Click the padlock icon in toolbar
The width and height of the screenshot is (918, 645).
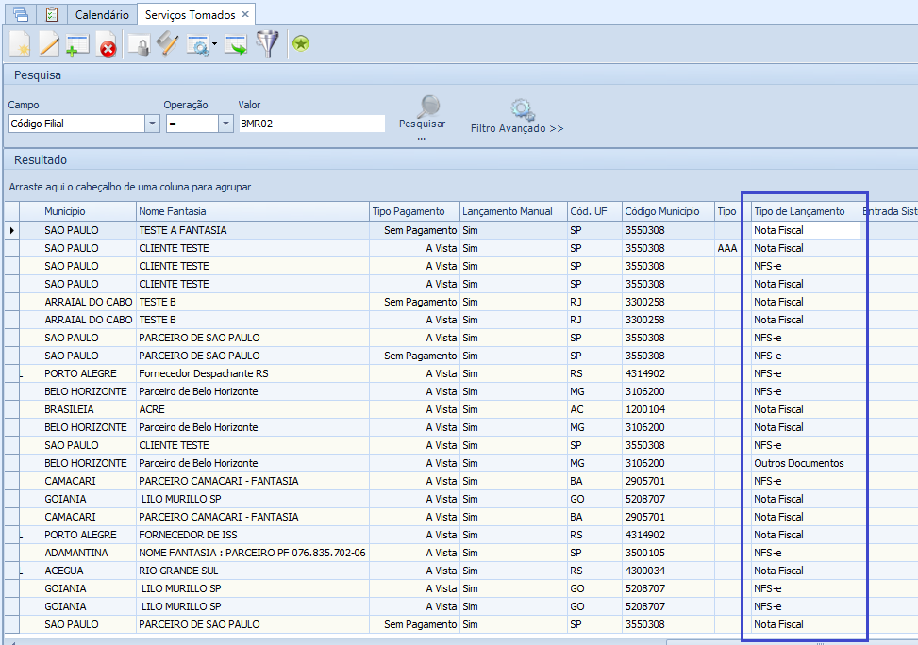click(x=139, y=44)
